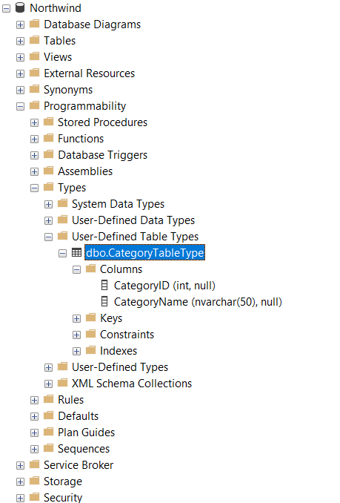This screenshot has width=340, height=503.
Task: Expand the Security node
Action: tap(20, 499)
